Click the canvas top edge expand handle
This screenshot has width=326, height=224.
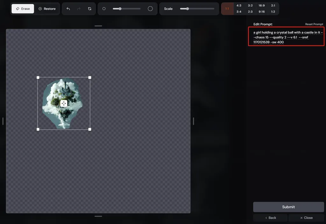pos(98,26)
